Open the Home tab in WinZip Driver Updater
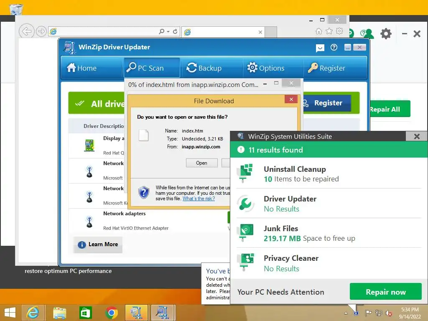428x321 pixels. click(82, 68)
